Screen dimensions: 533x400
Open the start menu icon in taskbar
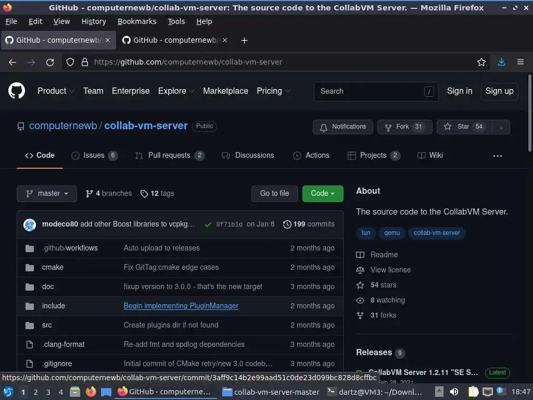8,392
